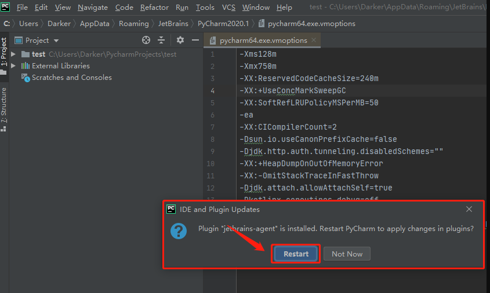Click Restart button in update dialog
490x293 pixels.
click(296, 254)
